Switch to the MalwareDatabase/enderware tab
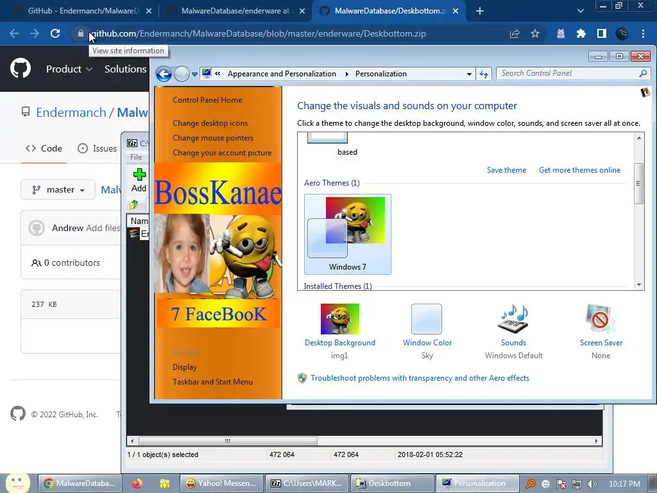Viewport: 657px width, 493px height. (235, 11)
